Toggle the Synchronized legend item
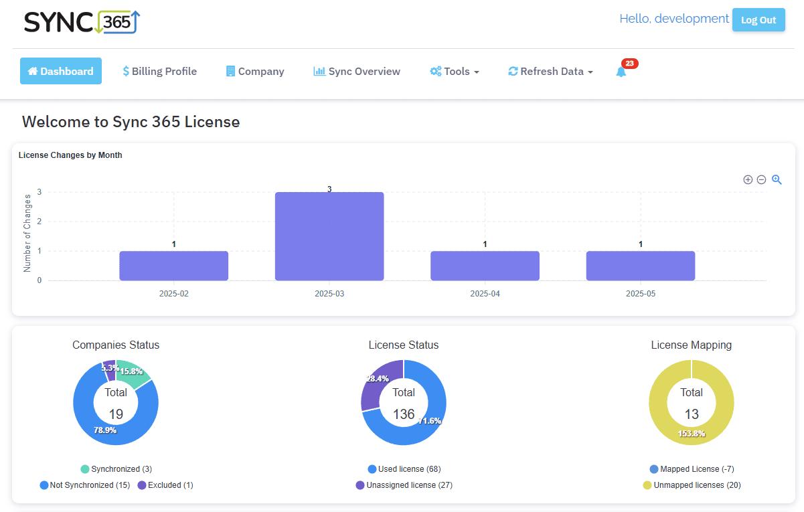This screenshot has width=804, height=512. click(x=116, y=469)
